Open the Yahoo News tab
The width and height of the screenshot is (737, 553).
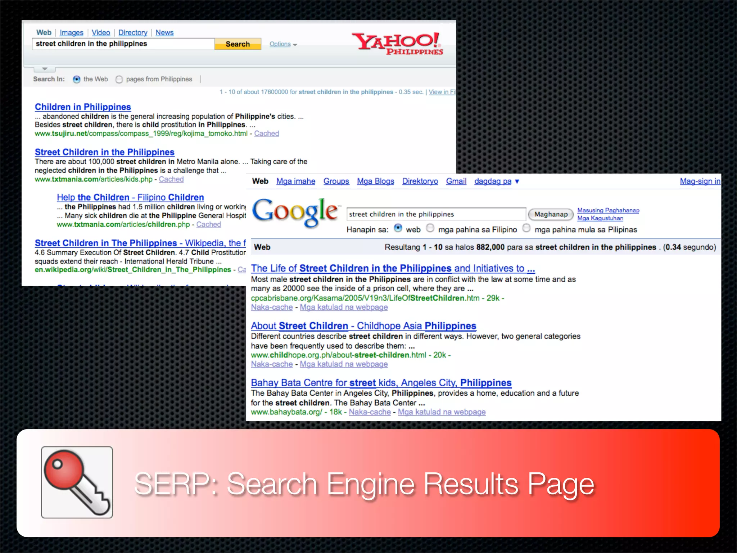pos(164,33)
